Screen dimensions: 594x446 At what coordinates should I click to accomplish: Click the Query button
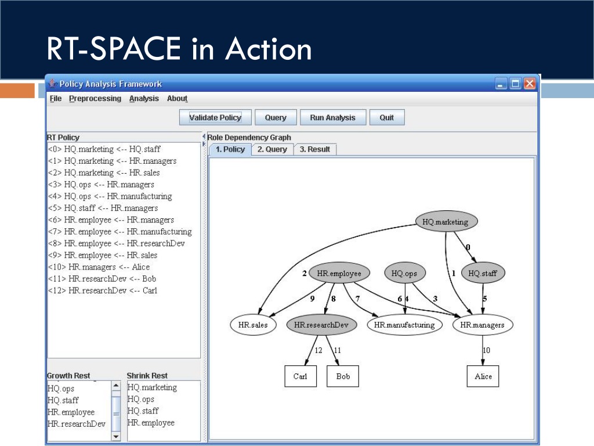pos(276,117)
